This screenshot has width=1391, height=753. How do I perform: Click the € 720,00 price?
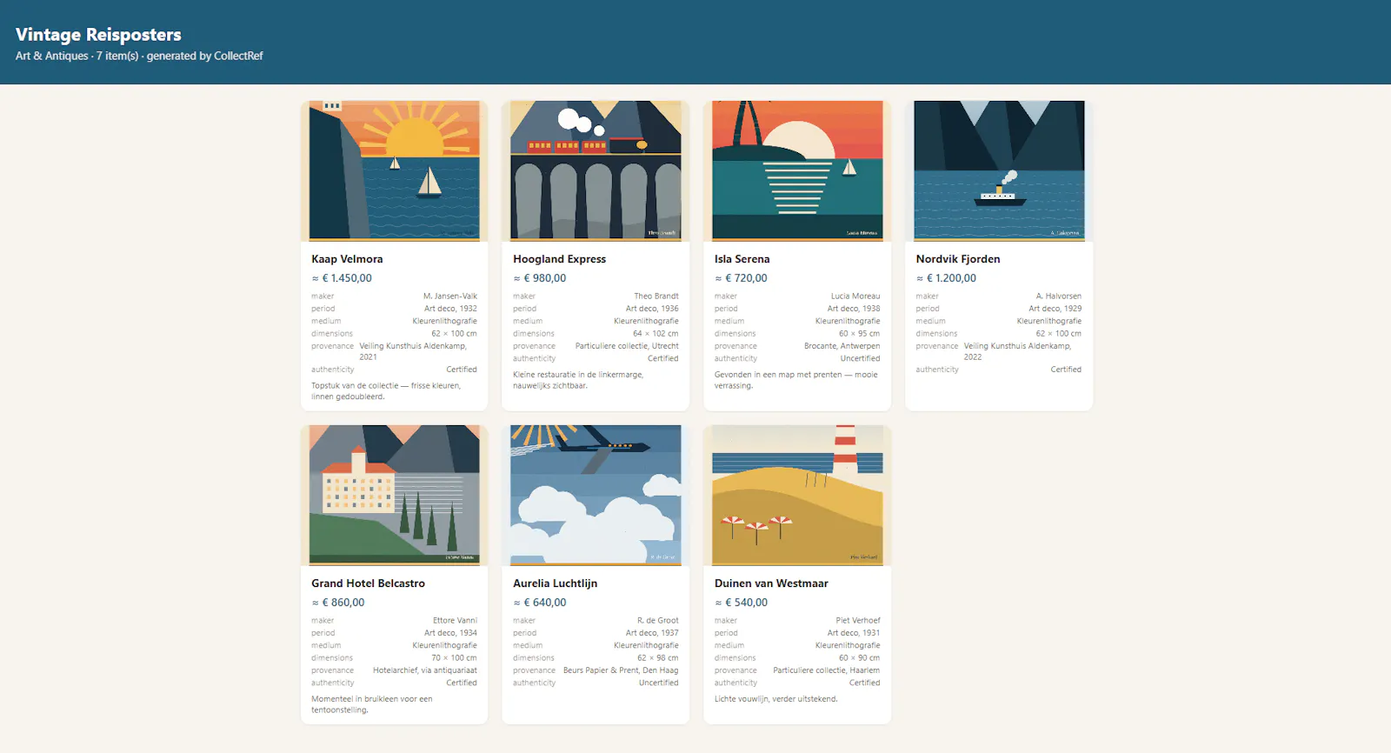741,278
